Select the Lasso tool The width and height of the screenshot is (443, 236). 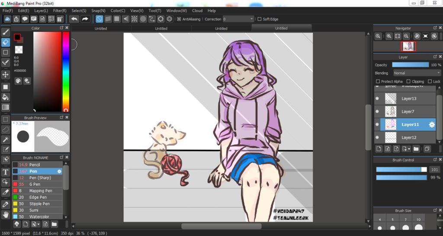5,129
